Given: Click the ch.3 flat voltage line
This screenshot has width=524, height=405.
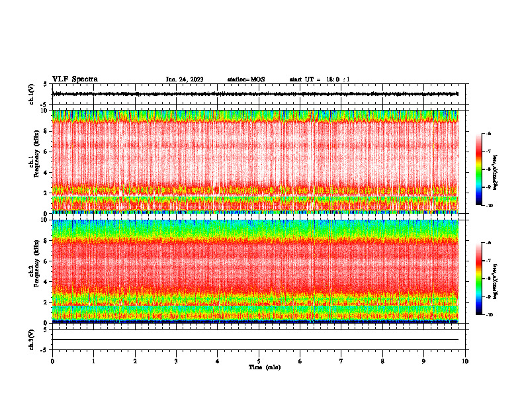Looking at the screenshot, I should (255, 339).
